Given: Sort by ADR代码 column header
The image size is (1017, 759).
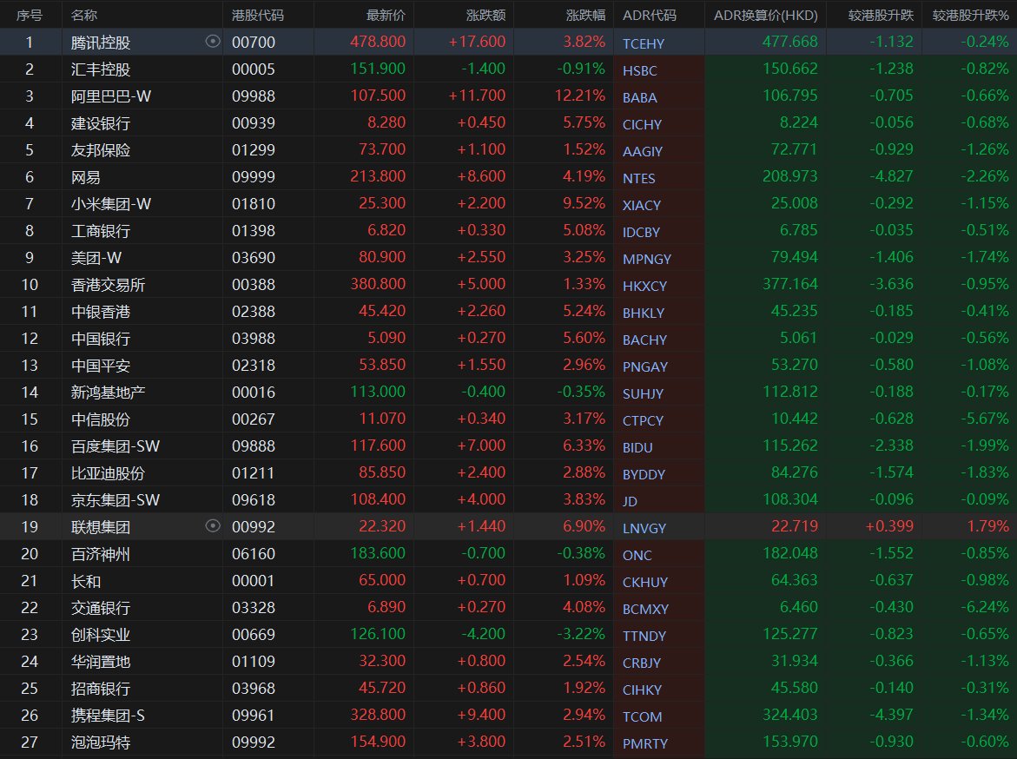Looking at the screenshot, I should tap(650, 15).
